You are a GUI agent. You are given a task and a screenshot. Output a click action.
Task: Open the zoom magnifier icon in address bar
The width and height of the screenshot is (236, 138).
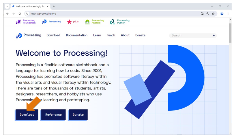pyautogui.click(x=207, y=13)
